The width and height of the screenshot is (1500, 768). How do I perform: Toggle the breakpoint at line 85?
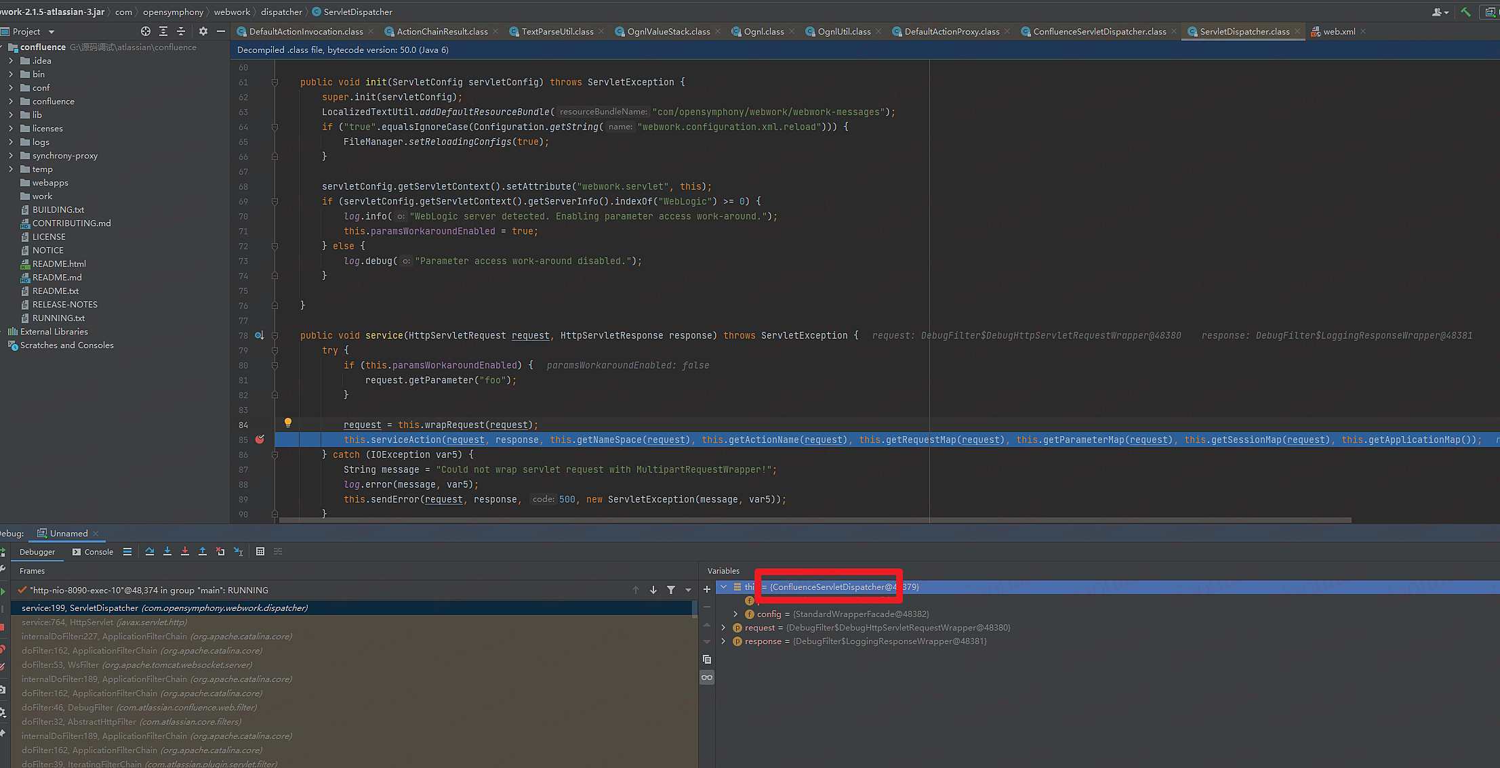tap(260, 440)
